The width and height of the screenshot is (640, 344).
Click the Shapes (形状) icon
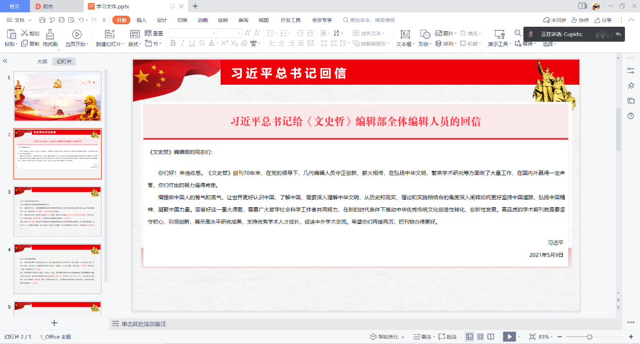pyautogui.click(x=425, y=34)
